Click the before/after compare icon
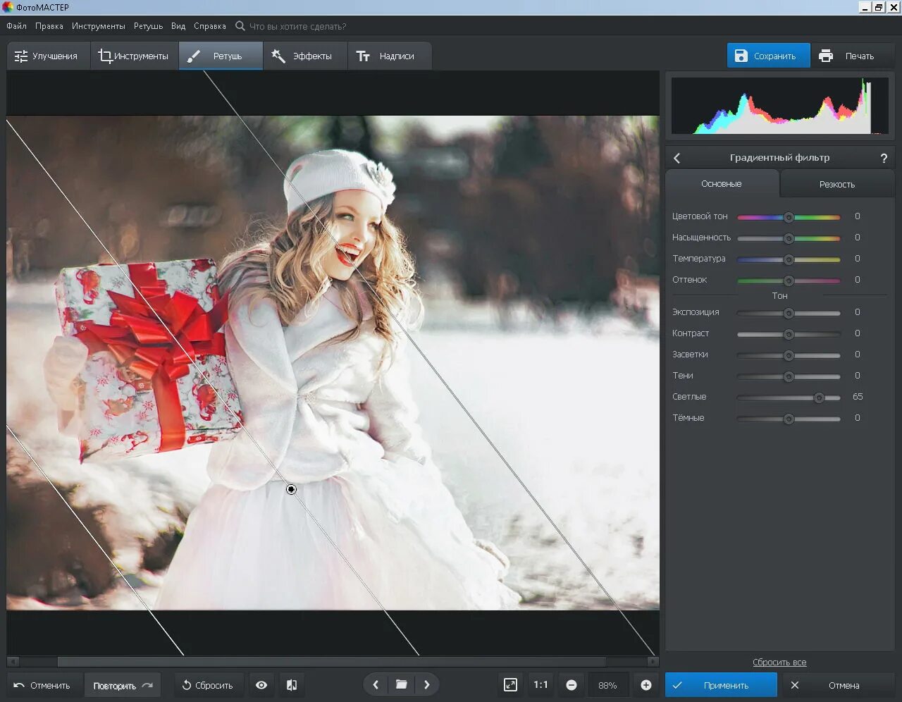 (292, 685)
